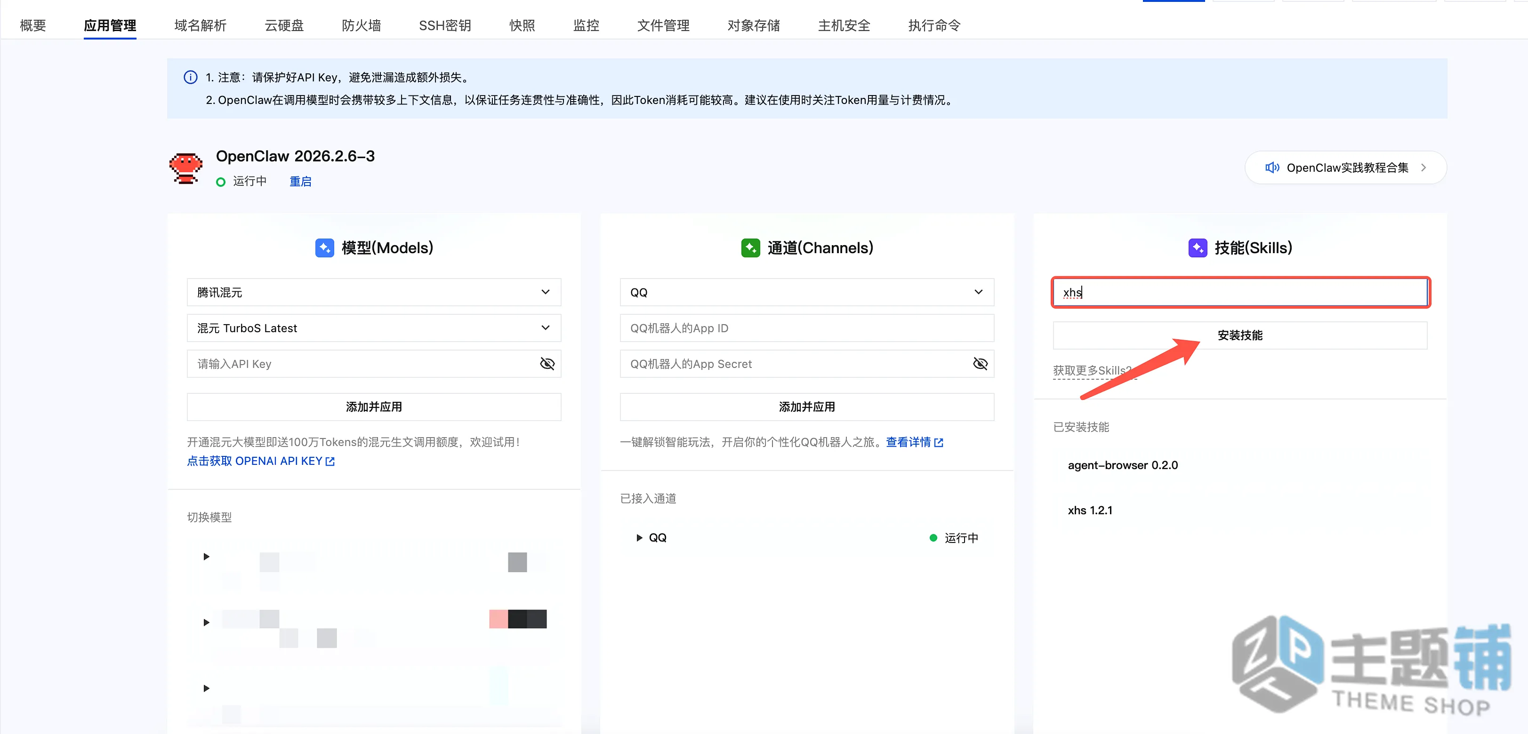
Task: Click the info icon in the notice banner
Action: pyautogui.click(x=190, y=77)
